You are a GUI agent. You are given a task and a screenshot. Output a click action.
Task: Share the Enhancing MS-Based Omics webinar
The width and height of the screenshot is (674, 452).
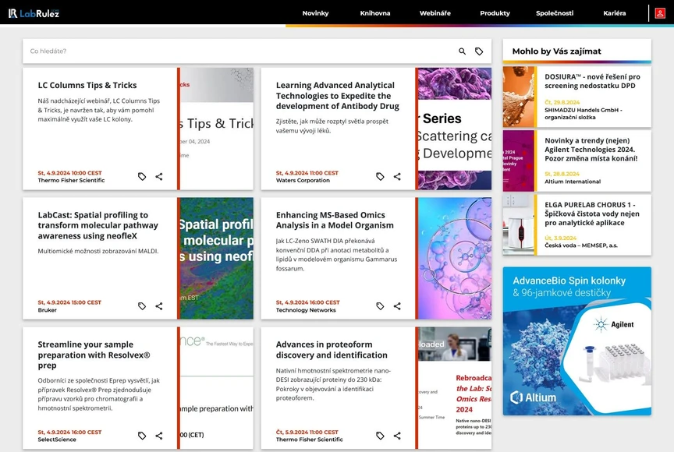[397, 306]
